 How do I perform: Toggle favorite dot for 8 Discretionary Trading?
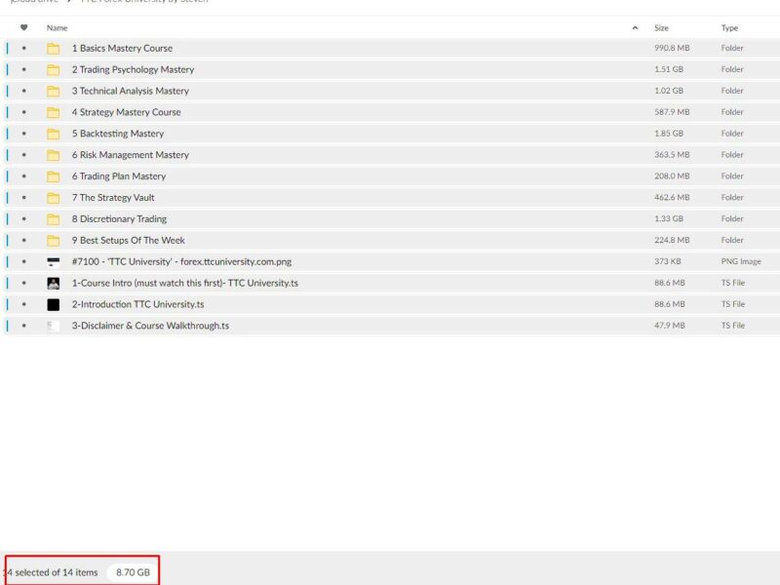pos(23,219)
